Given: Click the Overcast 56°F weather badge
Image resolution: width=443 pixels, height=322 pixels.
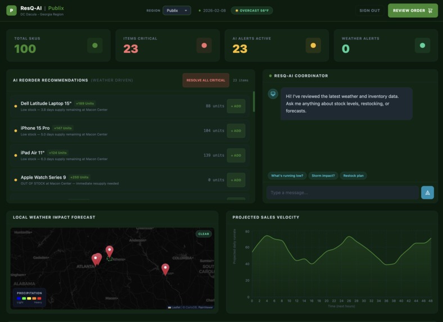Looking at the screenshot, I should click(252, 11).
